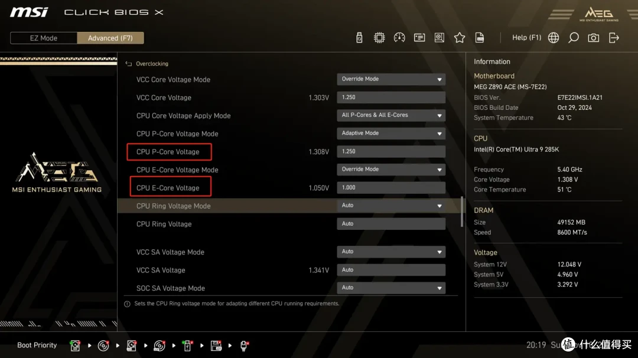638x358 pixels.
Task: Select USB floppy boot device
Action: (216, 346)
